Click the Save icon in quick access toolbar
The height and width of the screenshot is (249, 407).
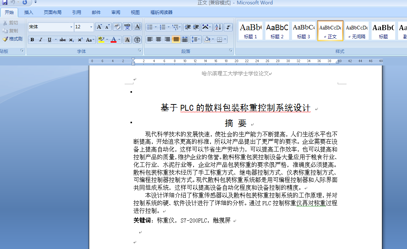(5, 2)
